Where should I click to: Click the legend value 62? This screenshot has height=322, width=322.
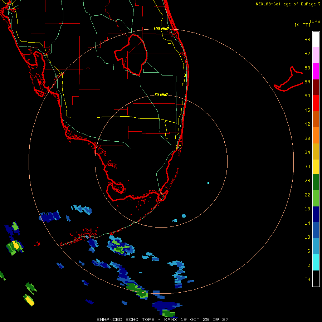(x=307, y=54)
